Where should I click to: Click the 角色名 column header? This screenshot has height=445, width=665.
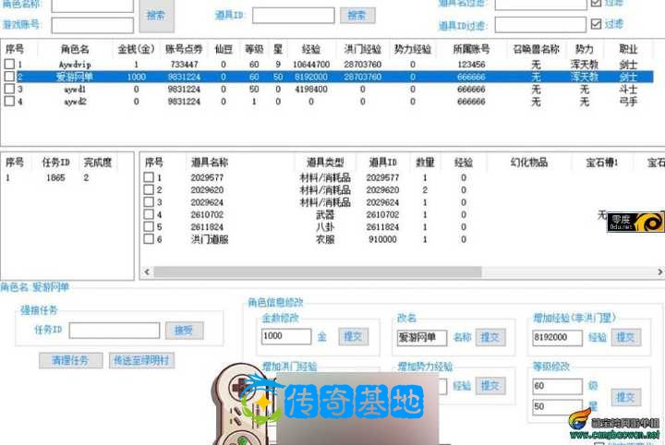click(x=75, y=48)
